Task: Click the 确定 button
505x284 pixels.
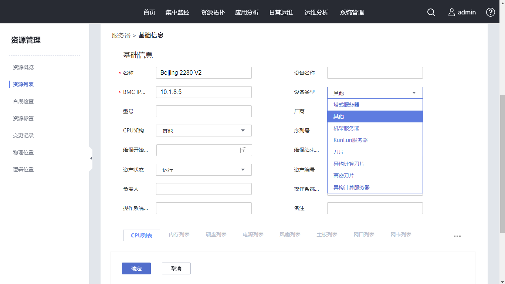Action: pos(136,268)
